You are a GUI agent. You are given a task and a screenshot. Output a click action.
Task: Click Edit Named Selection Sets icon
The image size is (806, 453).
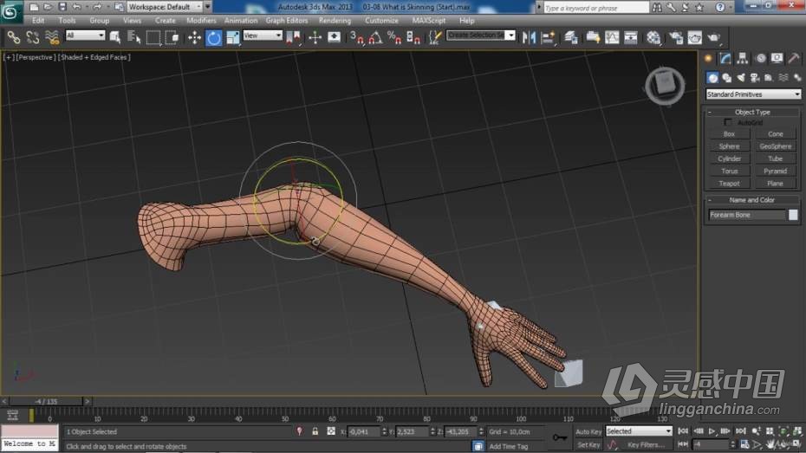point(435,37)
